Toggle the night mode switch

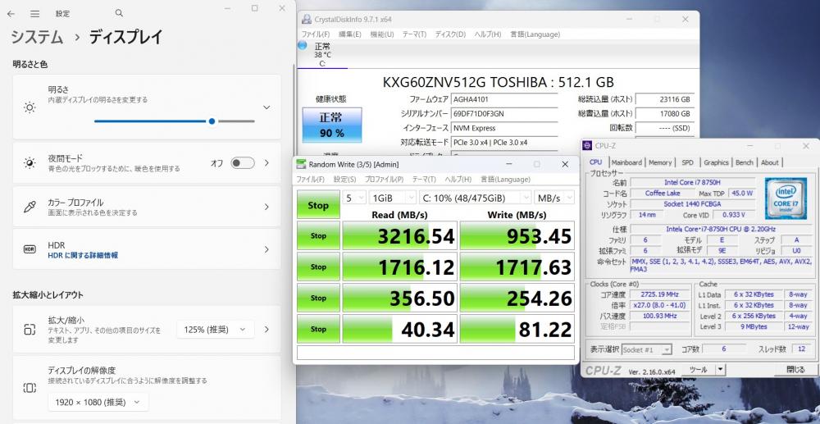click(243, 163)
